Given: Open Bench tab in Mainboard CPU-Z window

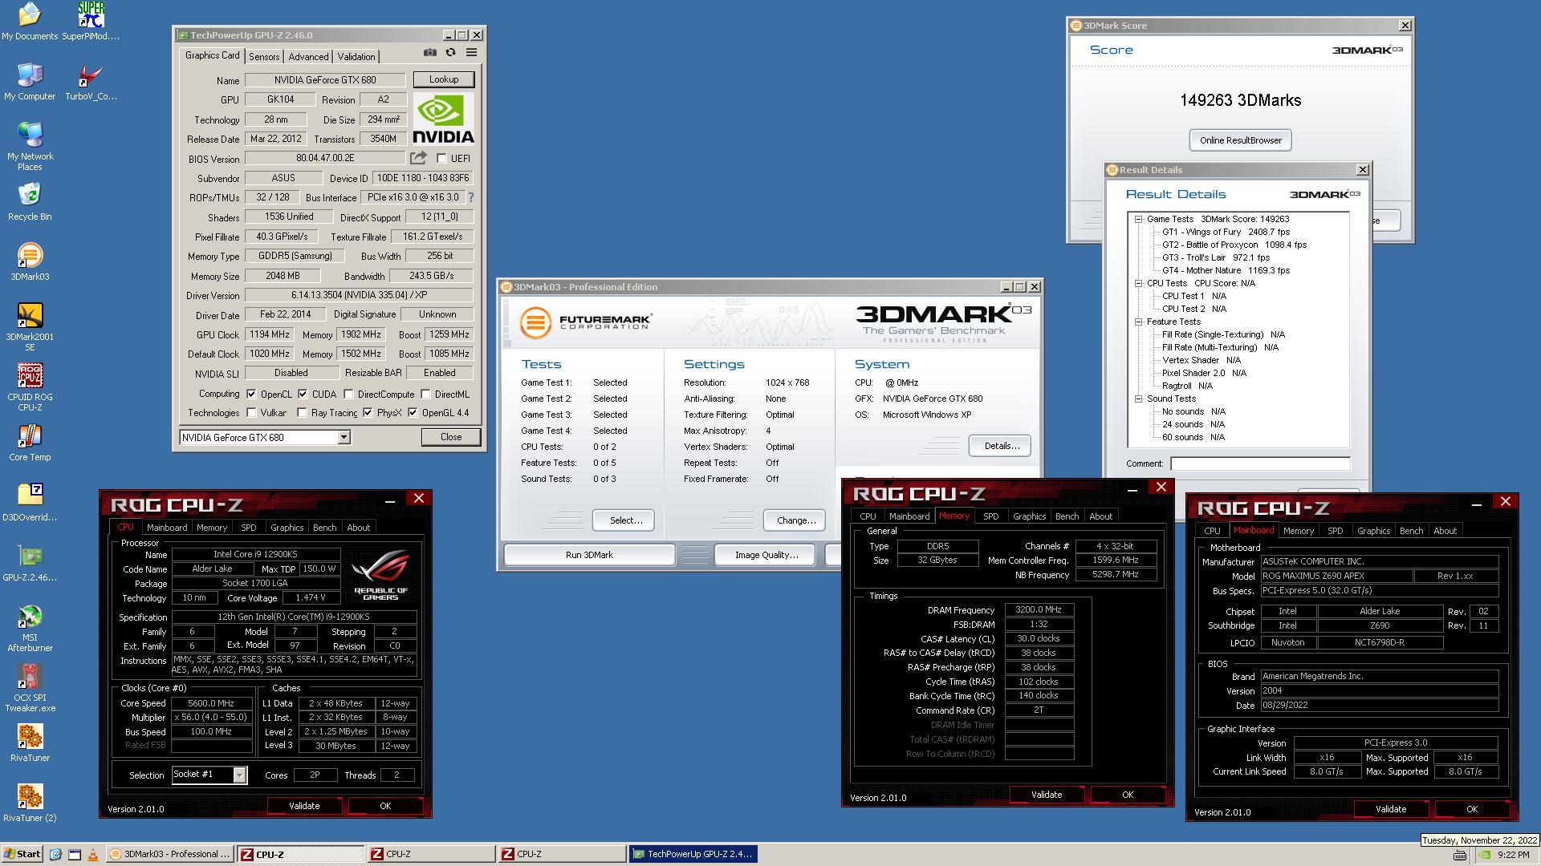Looking at the screenshot, I should (1411, 531).
